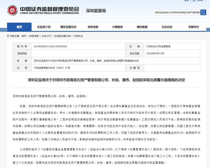Click the salutation line ending 赵旭阳：
The width and height of the screenshot is (210, 168).
coord(50,96)
